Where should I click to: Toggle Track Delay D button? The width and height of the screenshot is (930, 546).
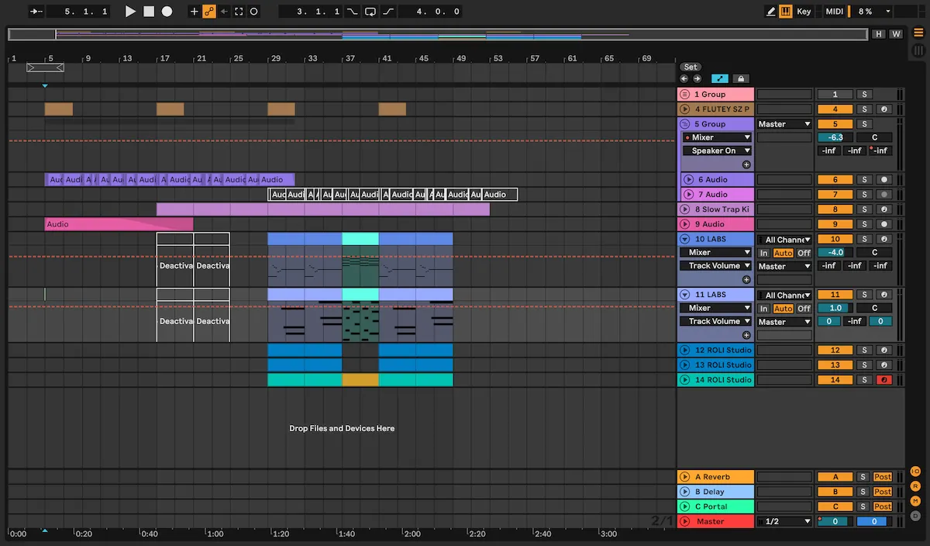pos(915,516)
